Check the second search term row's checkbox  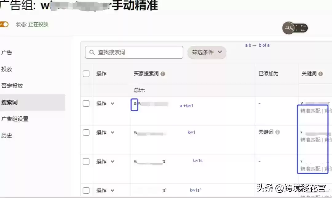tap(86, 132)
